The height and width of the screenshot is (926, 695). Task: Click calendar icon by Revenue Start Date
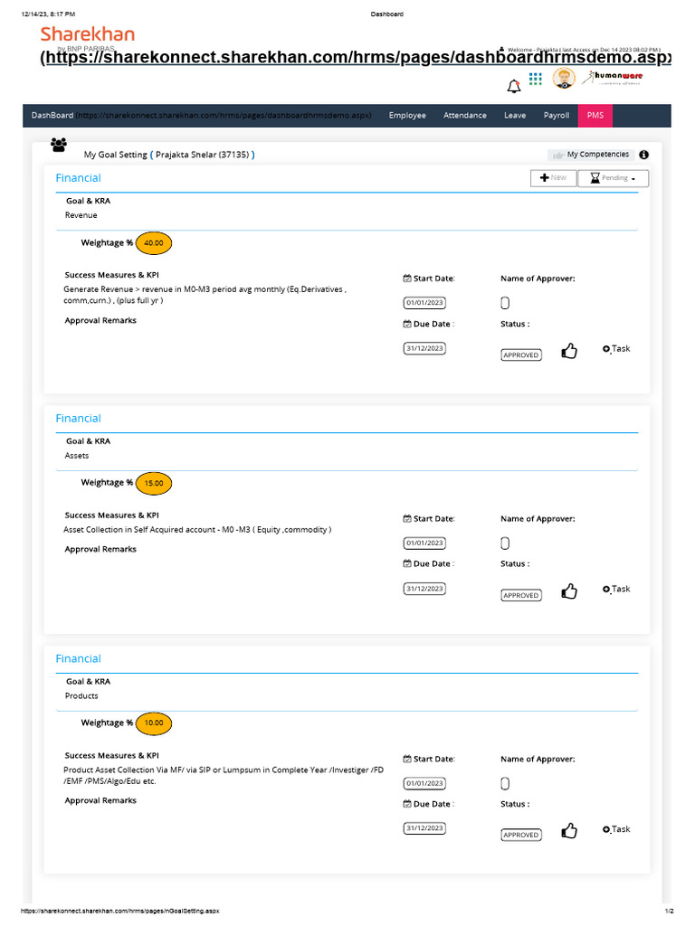coord(407,279)
